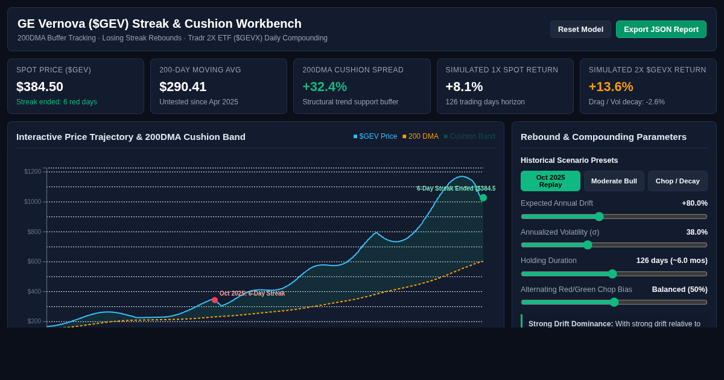Click the $1200 y-axis label

[33, 172]
